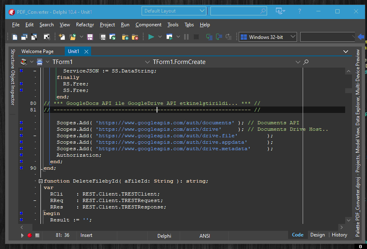Open New Items with the sparkle-page icon
Viewport: 367px width, 249px height.
(62, 37)
